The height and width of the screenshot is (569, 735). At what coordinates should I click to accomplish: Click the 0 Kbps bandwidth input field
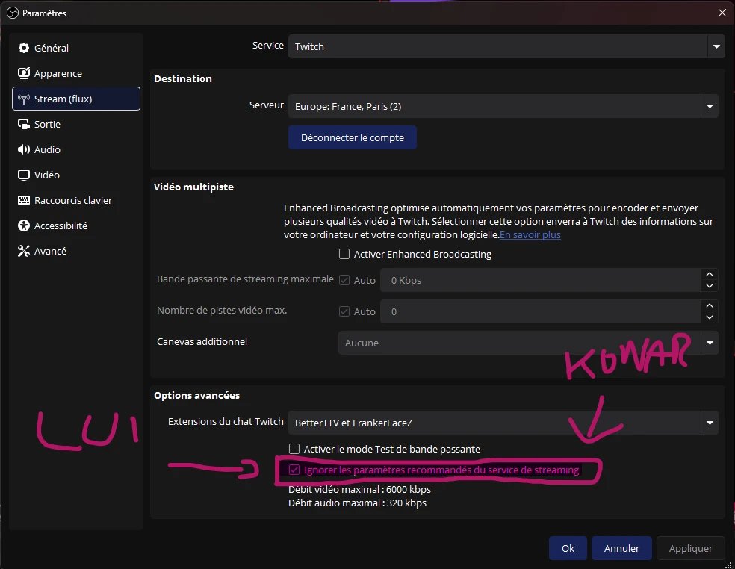click(x=541, y=280)
